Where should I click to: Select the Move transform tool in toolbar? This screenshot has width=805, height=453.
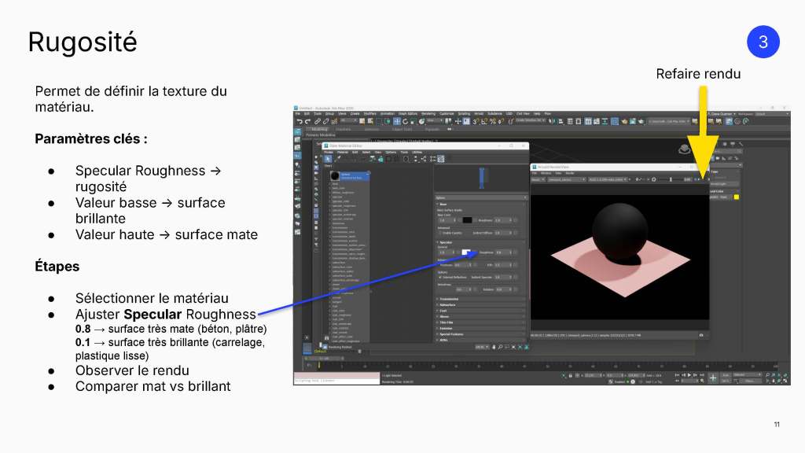397,121
